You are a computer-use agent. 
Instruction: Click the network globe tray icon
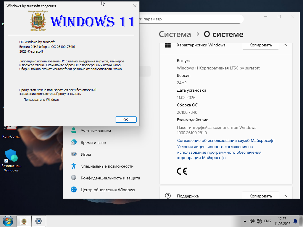259,221
